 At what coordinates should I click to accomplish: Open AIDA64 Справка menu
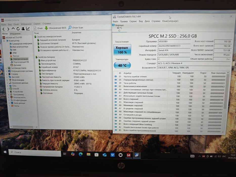(47, 24)
